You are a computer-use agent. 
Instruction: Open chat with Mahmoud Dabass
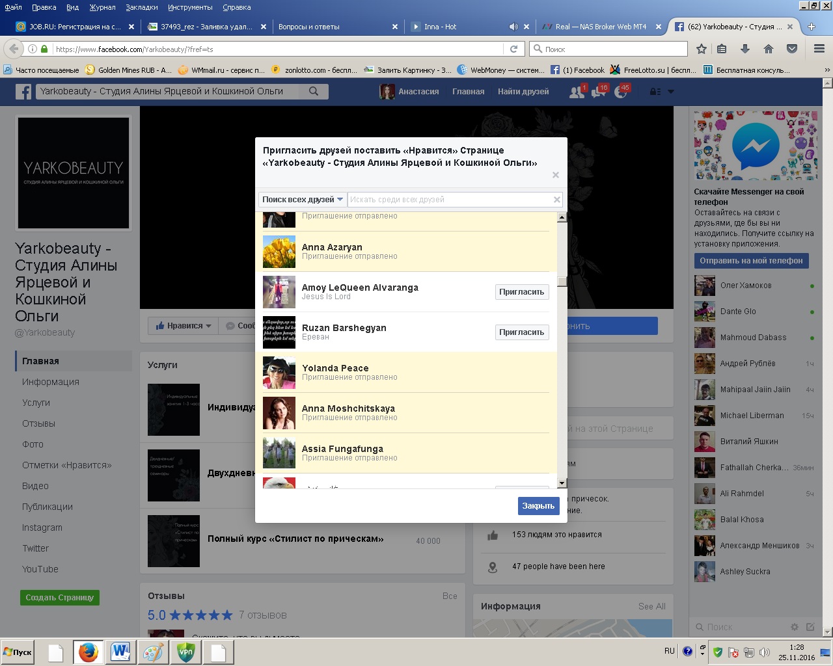pyautogui.click(x=754, y=338)
